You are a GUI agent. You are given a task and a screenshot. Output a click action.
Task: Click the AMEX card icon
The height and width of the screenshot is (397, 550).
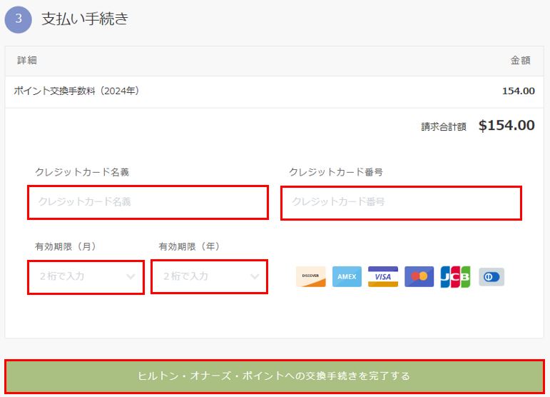tap(347, 276)
